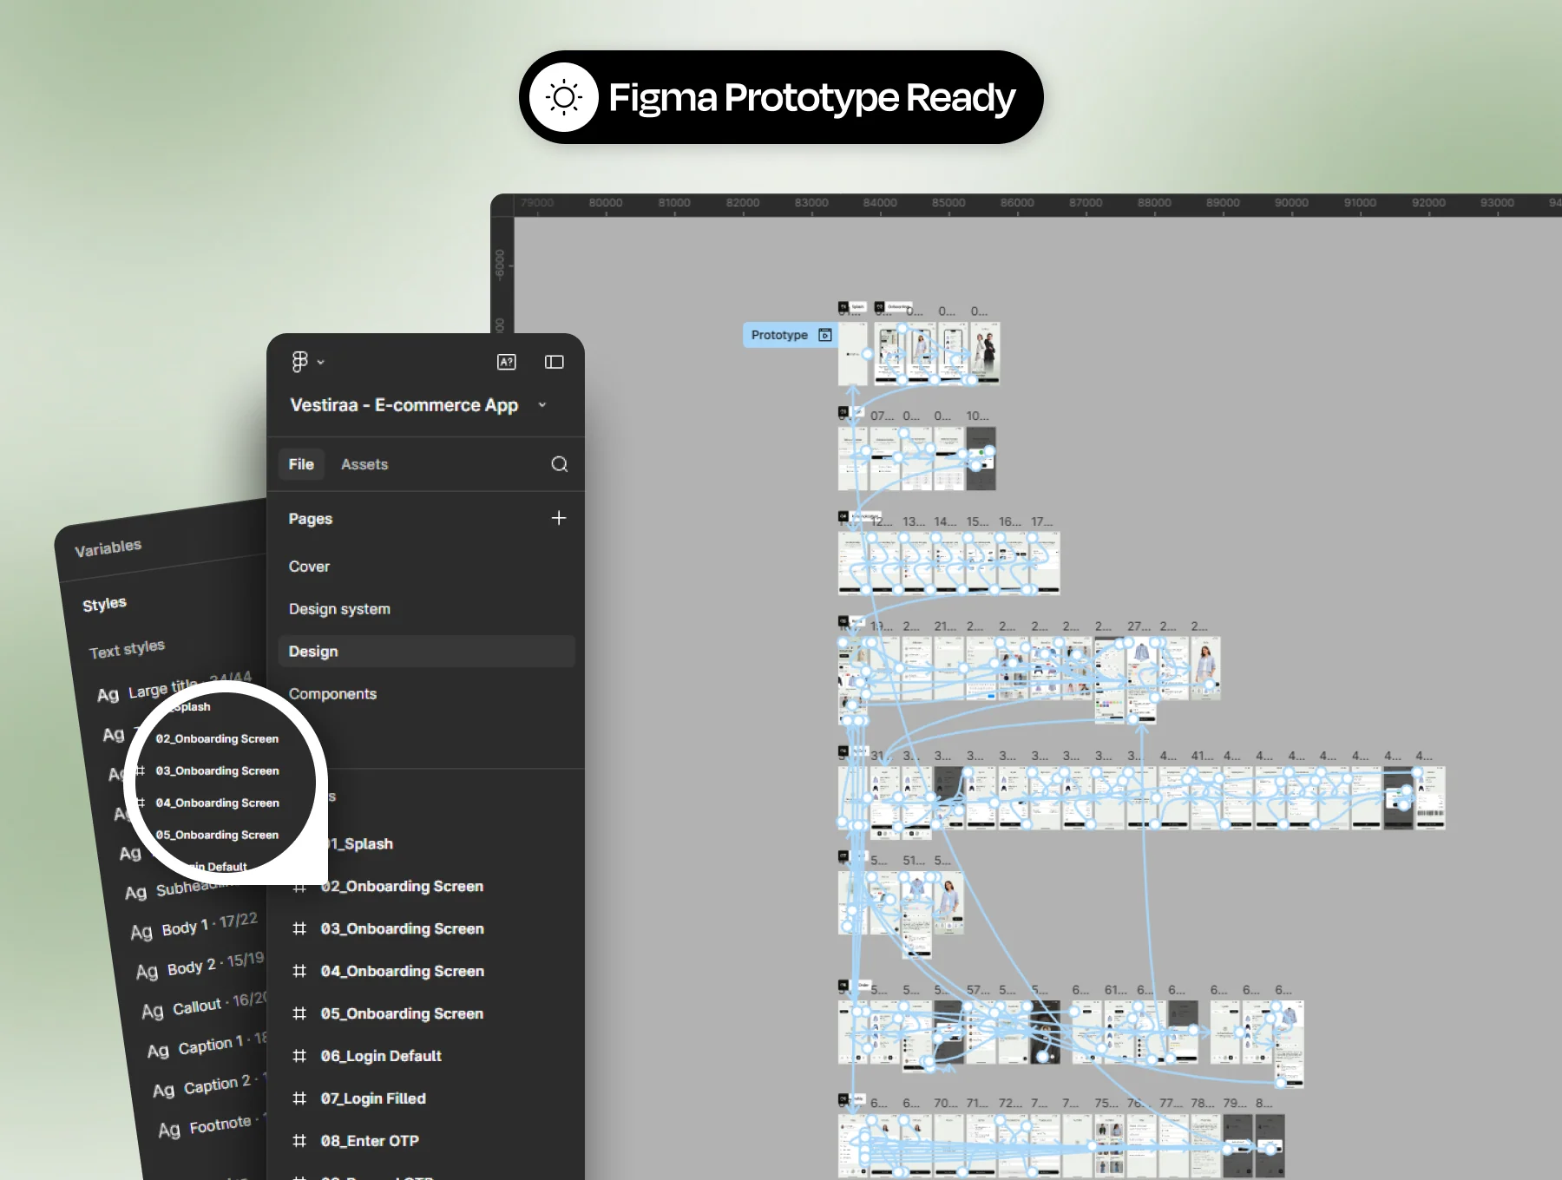Viewport: 1562px width, 1180px height.
Task: Select the 06_Login Default layer
Action: coord(381,1056)
